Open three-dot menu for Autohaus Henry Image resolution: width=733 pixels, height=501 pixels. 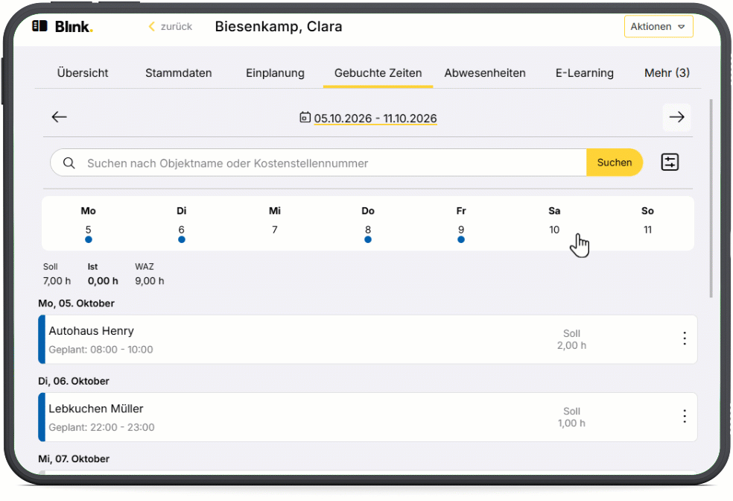pyautogui.click(x=685, y=338)
